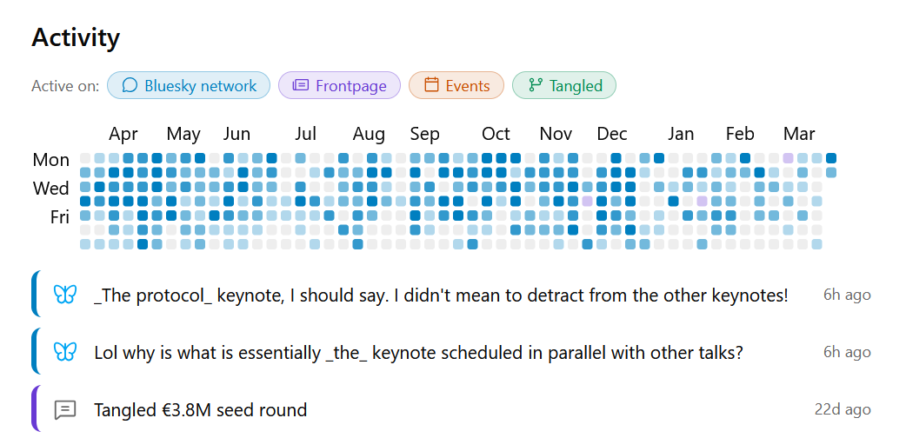
Task: Click the Dec month label on heatmap
Action: [x=612, y=134]
